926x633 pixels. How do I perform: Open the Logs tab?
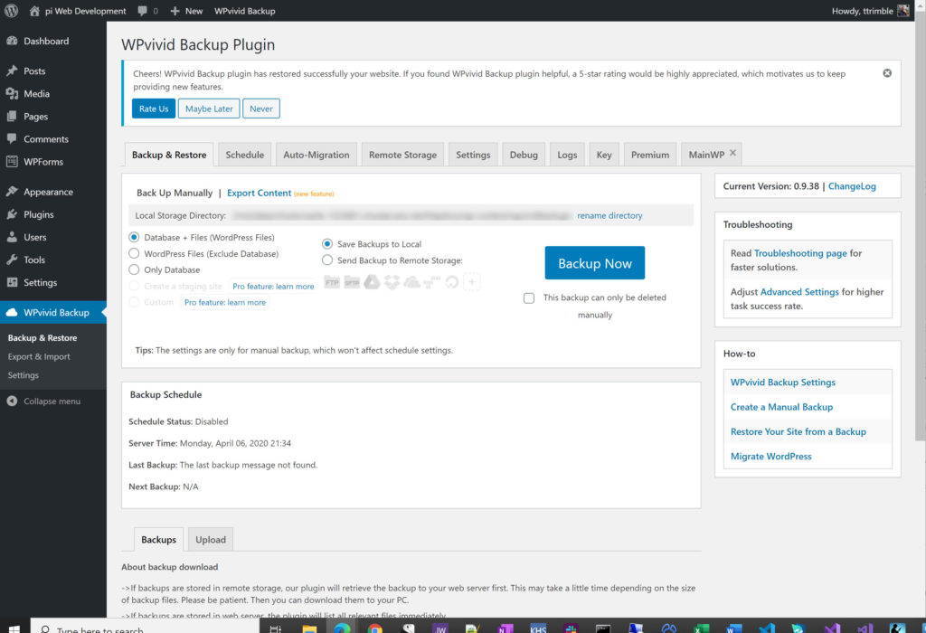pos(567,155)
